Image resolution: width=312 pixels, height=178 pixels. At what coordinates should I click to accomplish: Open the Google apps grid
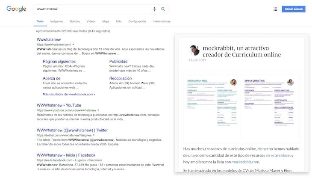[275, 9]
